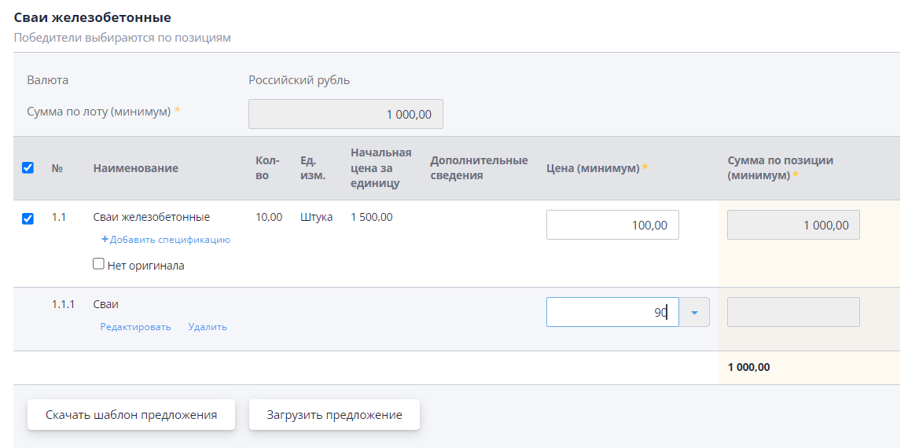Click Удалить to remove specification Сваи
Screen dimensions: 908x448
pyautogui.click(x=208, y=327)
